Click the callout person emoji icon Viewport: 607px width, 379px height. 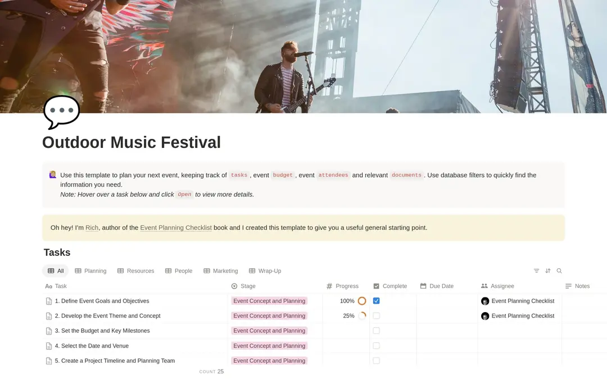(x=53, y=175)
